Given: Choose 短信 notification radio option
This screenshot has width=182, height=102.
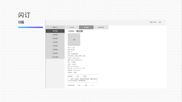Looking at the screenshot, I should click(83, 85).
